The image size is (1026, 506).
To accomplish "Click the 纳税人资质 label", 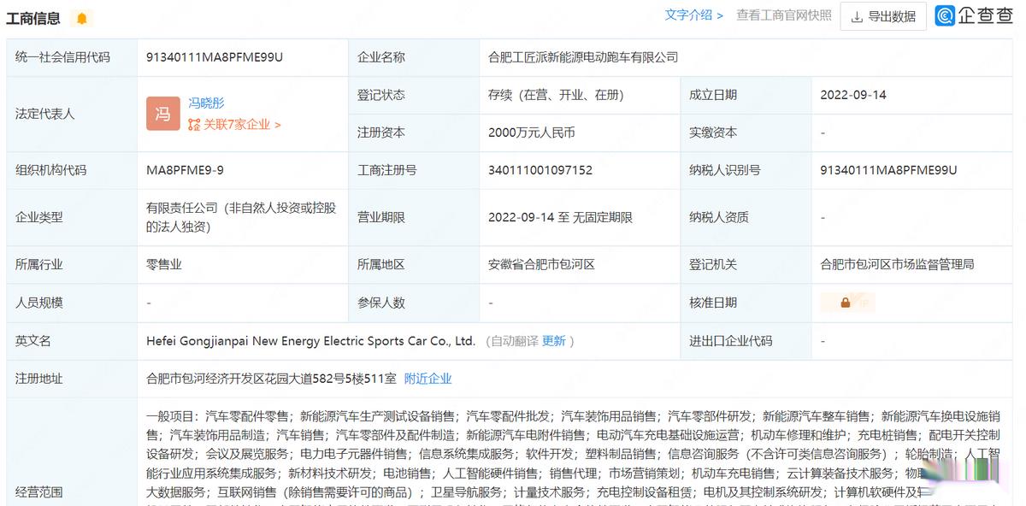I will (719, 218).
